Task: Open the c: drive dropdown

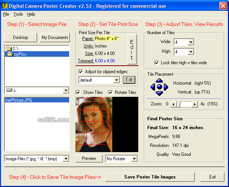Action: [66, 91]
